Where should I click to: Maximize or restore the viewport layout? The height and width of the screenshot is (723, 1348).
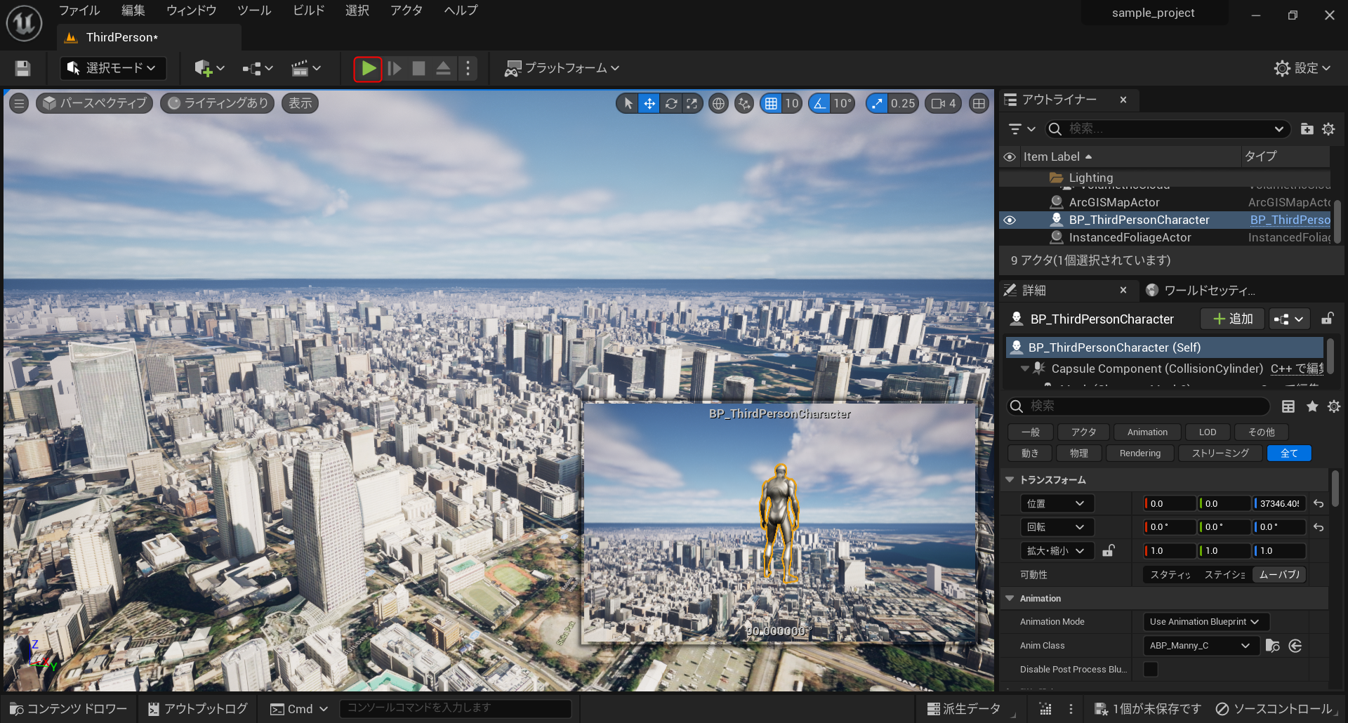[x=979, y=104]
